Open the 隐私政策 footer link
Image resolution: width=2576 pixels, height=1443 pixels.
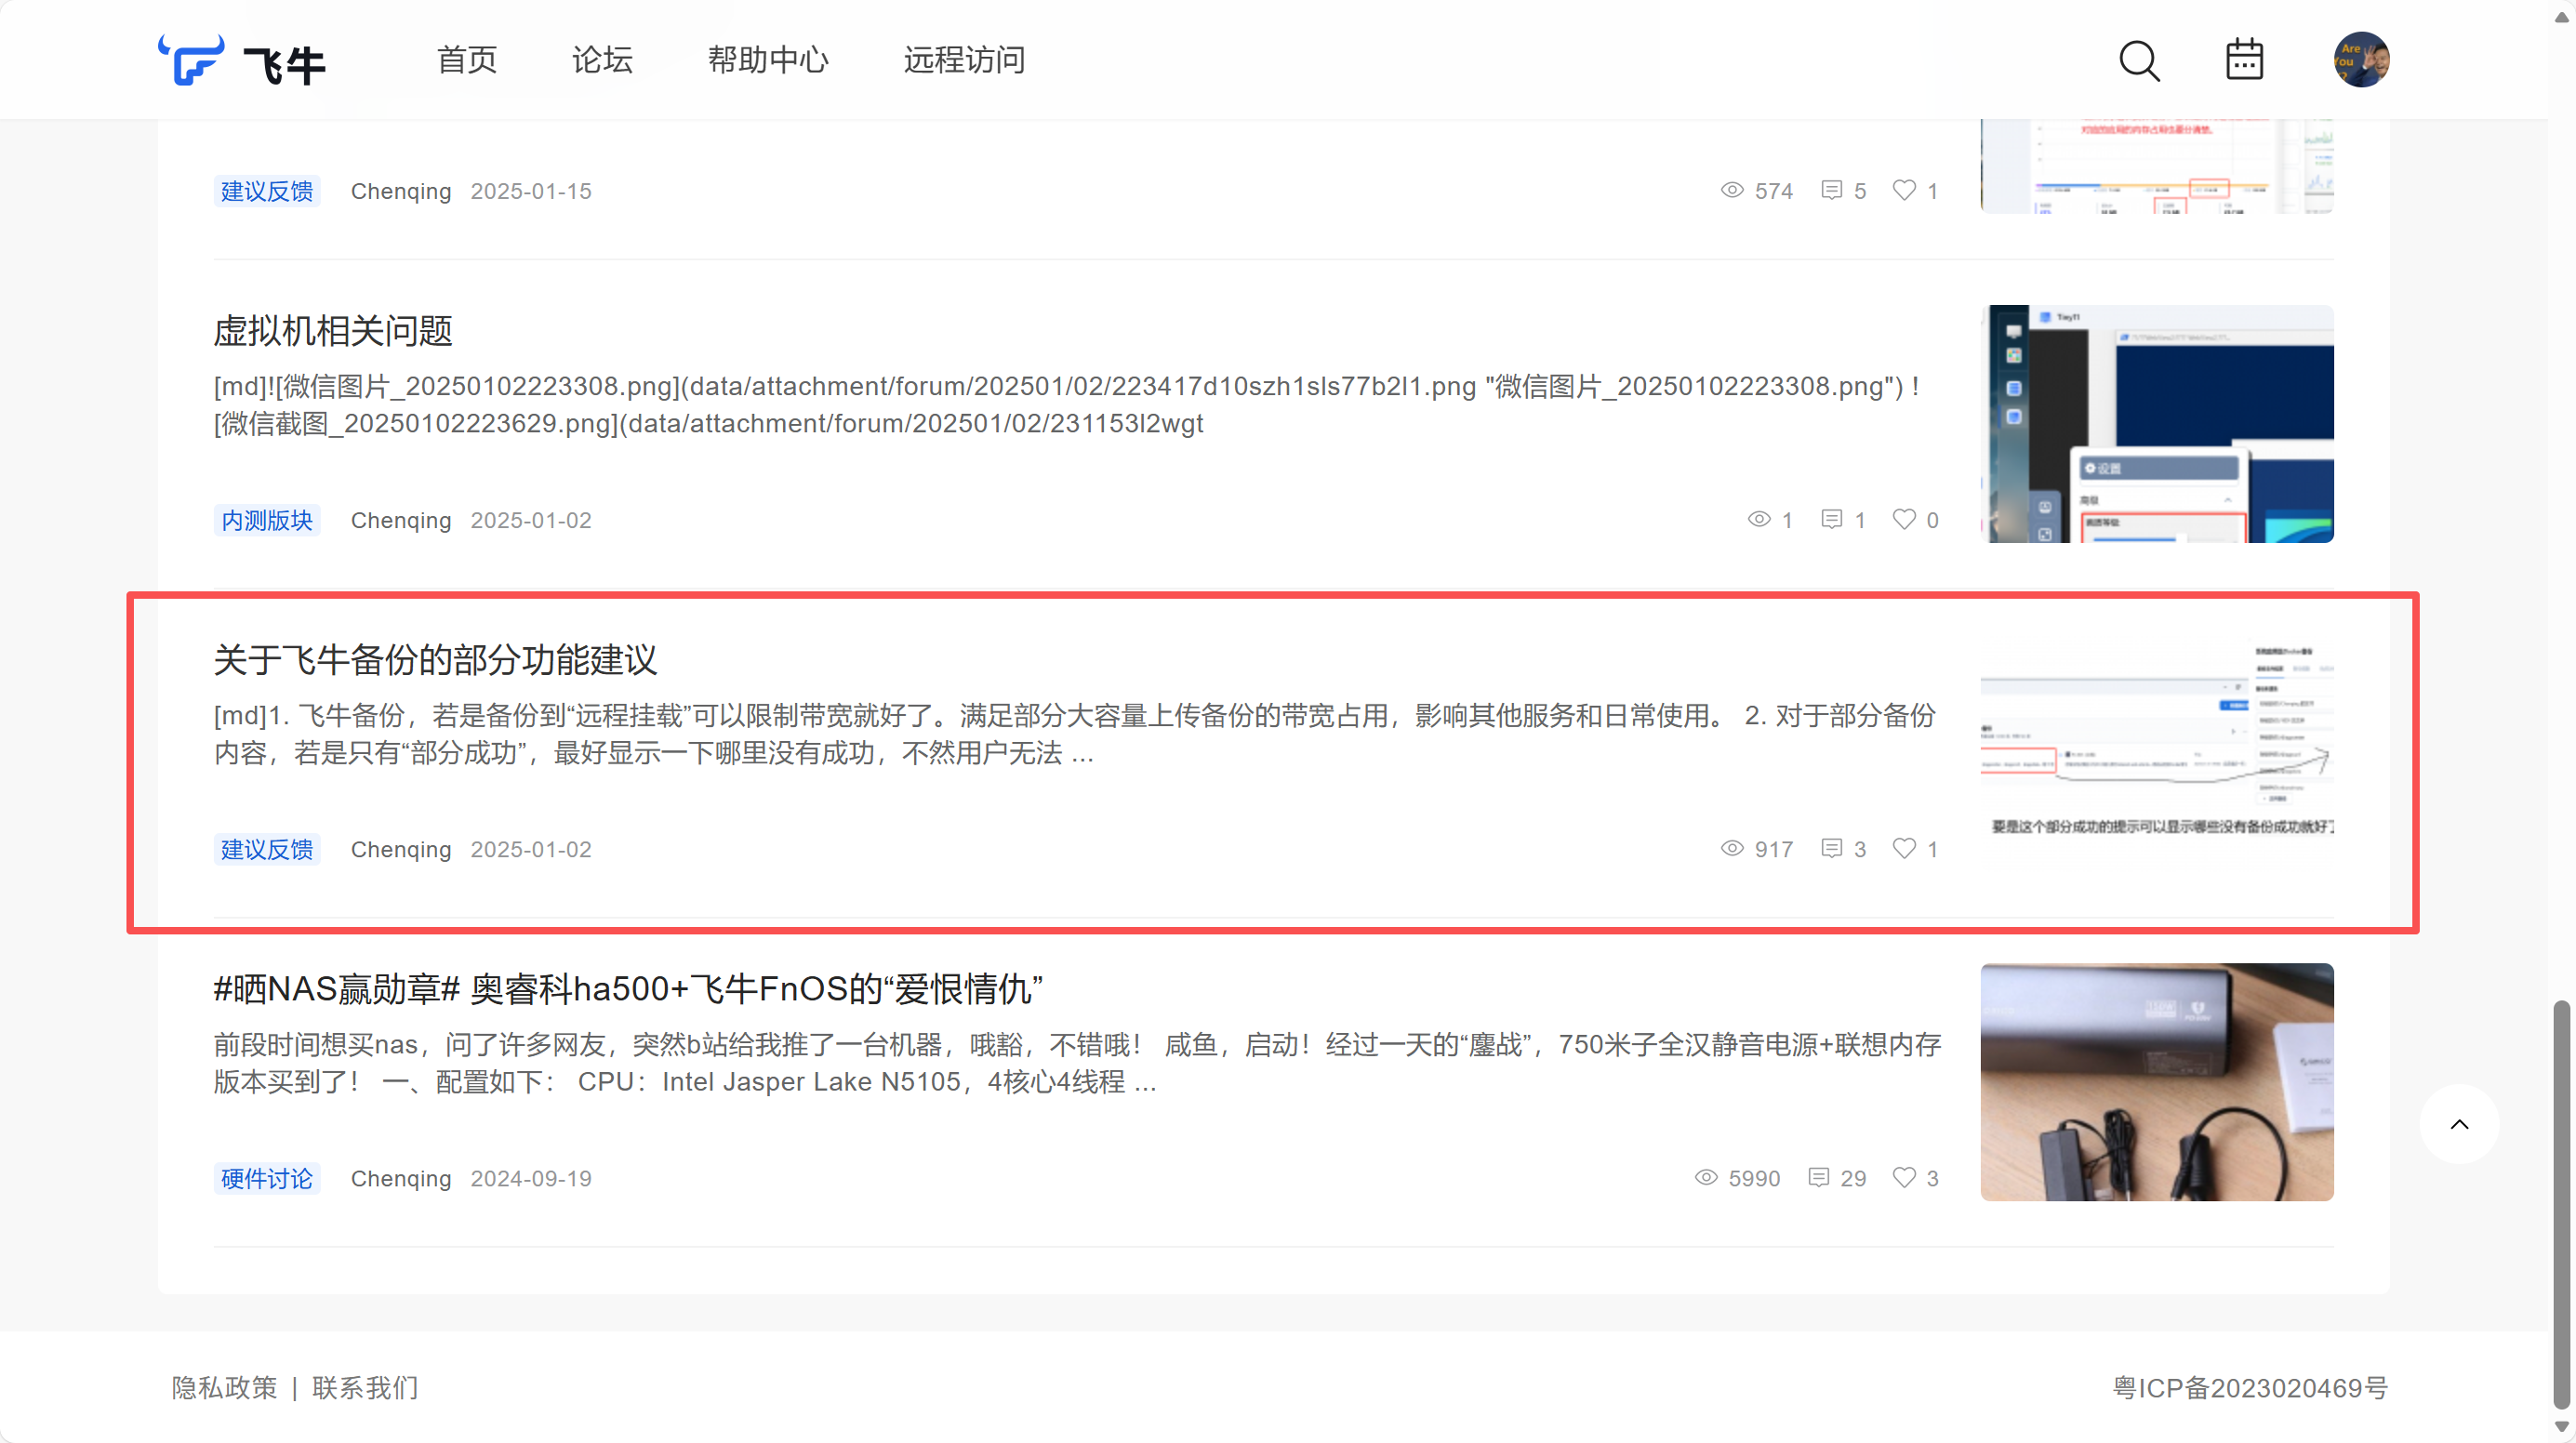[x=224, y=1388]
